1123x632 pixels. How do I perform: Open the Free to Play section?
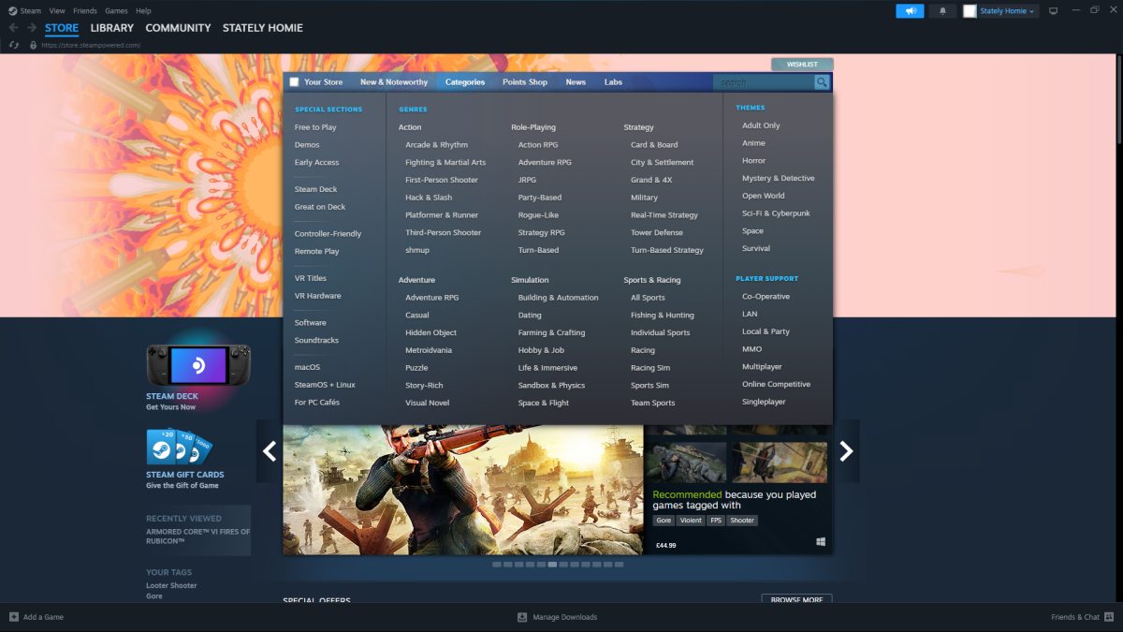click(x=315, y=127)
